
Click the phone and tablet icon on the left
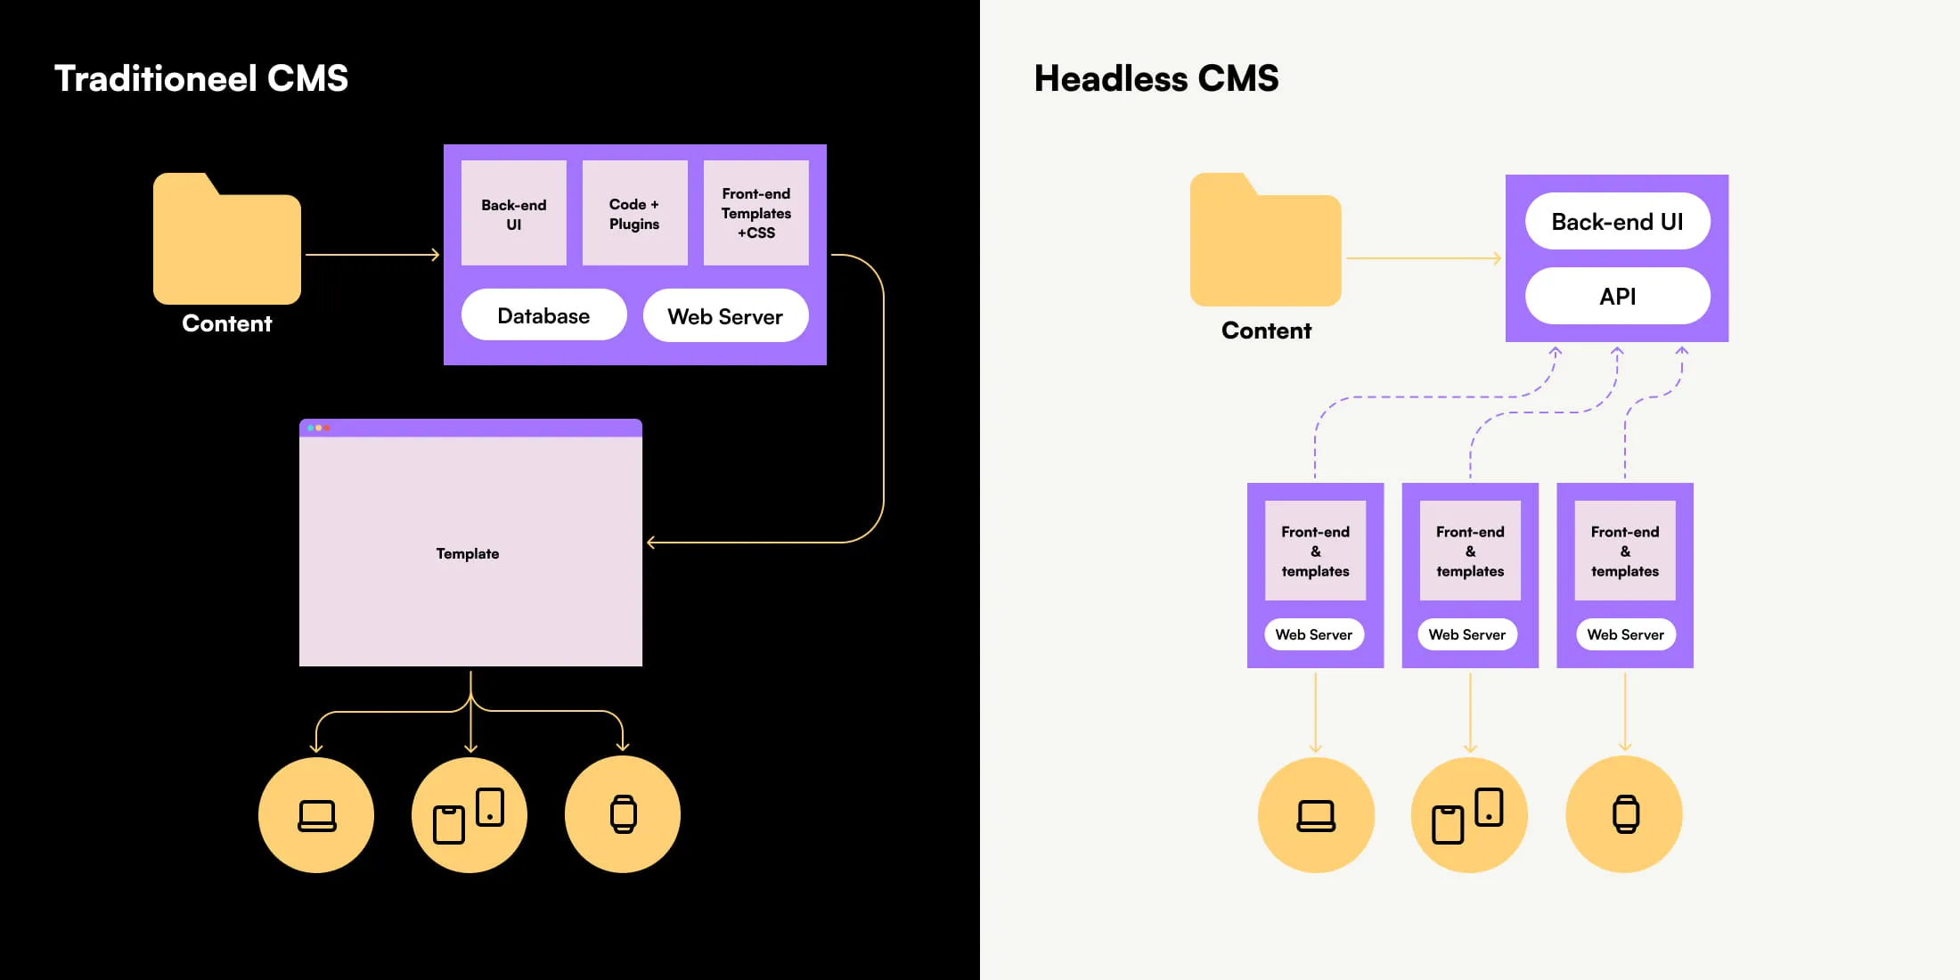(470, 813)
